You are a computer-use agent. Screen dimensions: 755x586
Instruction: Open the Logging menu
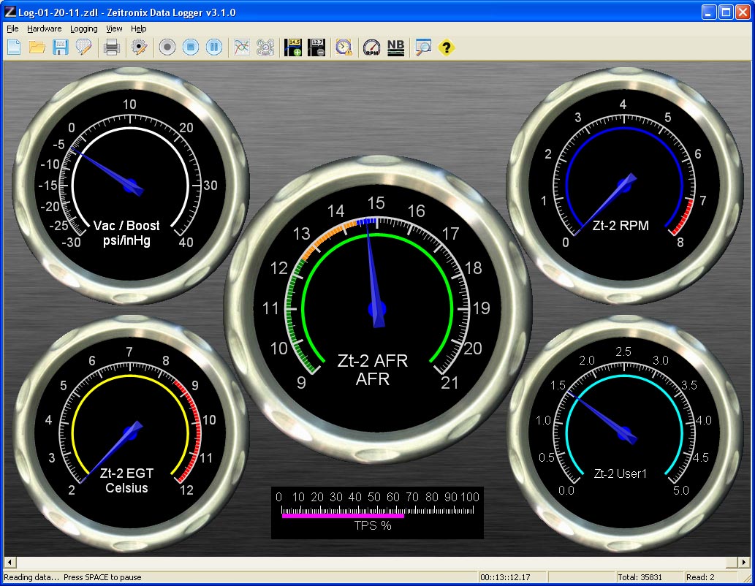click(x=84, y=28)
